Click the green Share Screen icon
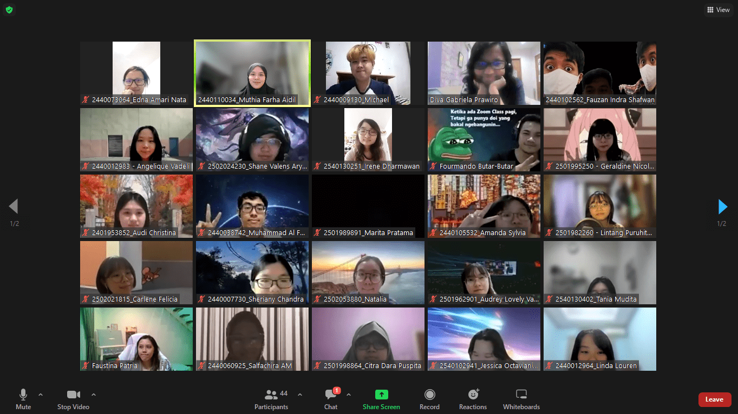 [x=382, y=395]
